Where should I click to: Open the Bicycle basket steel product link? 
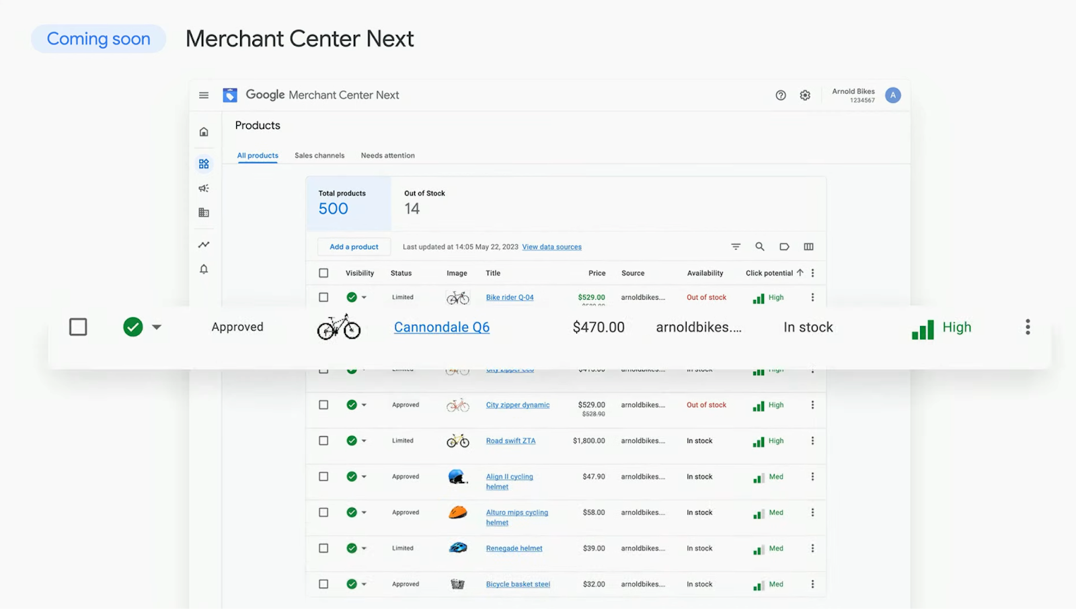[518, 584]
